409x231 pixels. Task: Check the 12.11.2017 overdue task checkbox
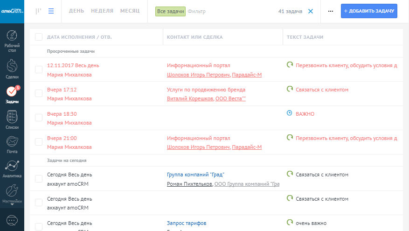click(39, 70)
